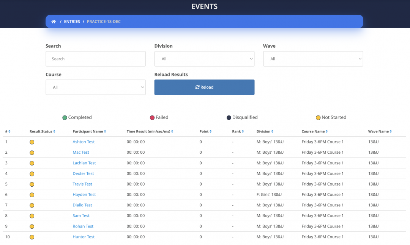Open the Course filter dropdown
This screenshot has height=245, width=410.
pos(96,87)
